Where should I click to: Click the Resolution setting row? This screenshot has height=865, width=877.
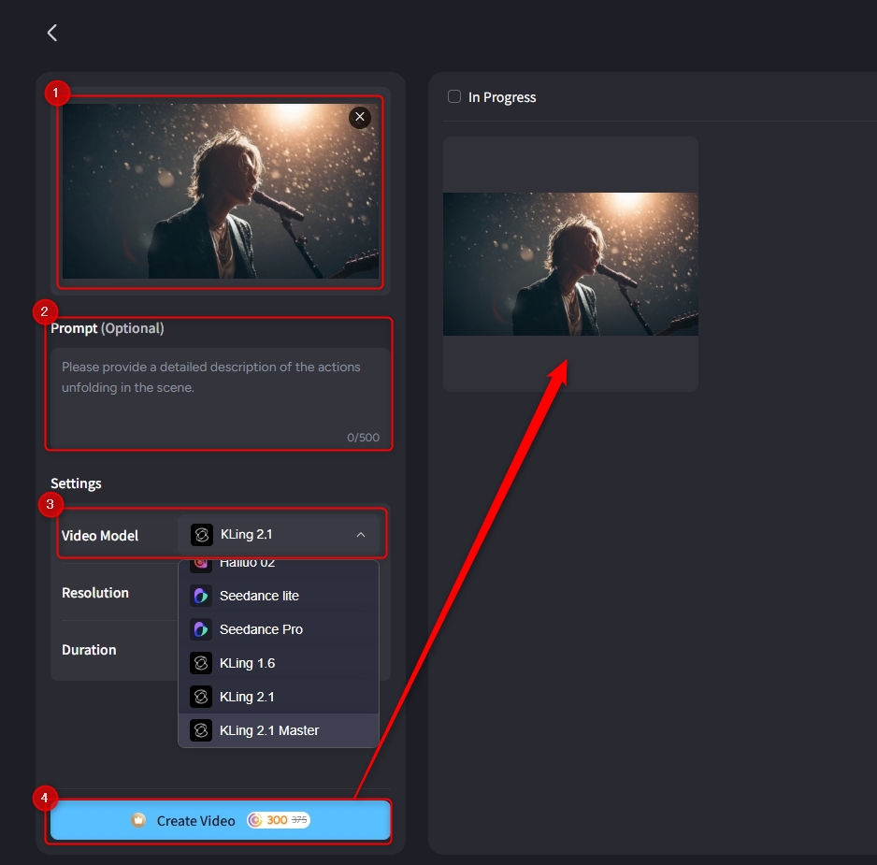pos(95,593)
